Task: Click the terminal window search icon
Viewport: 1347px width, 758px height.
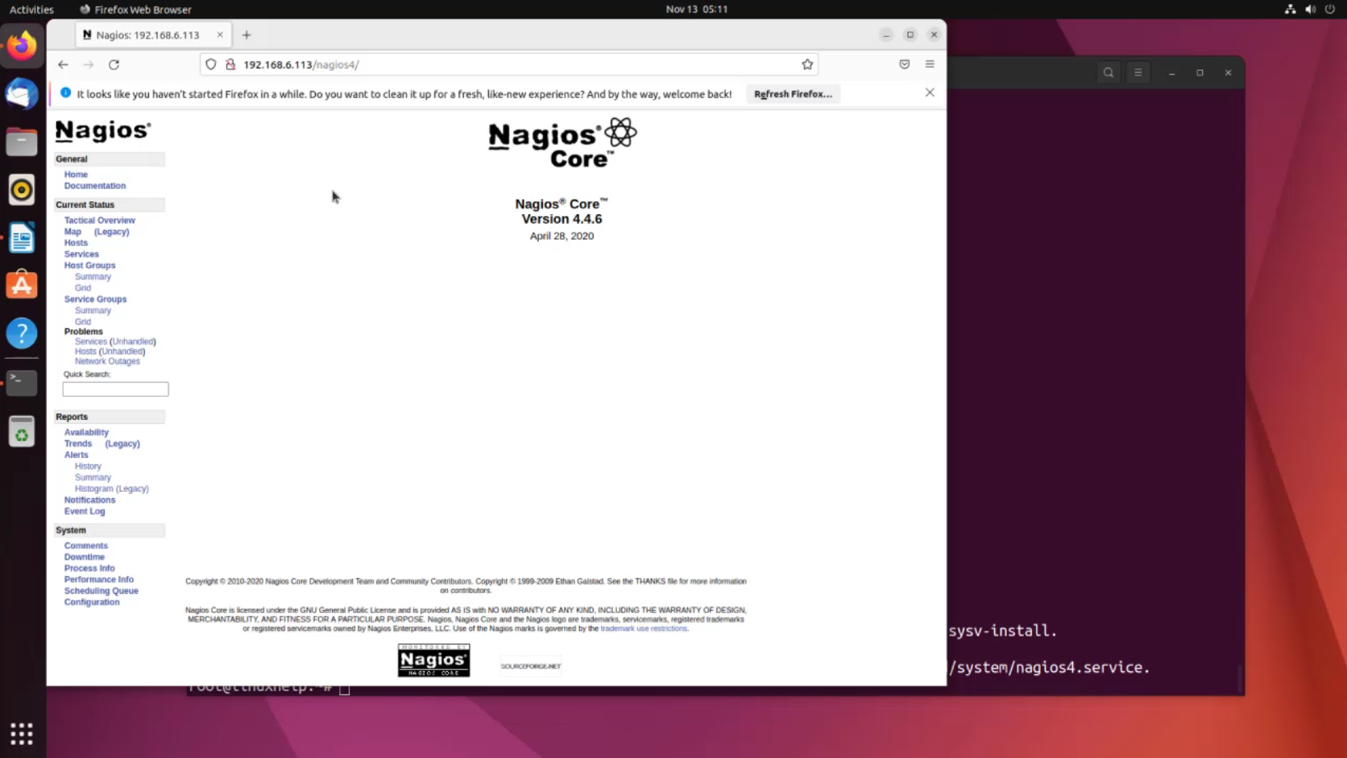Action: point(1109,72)
